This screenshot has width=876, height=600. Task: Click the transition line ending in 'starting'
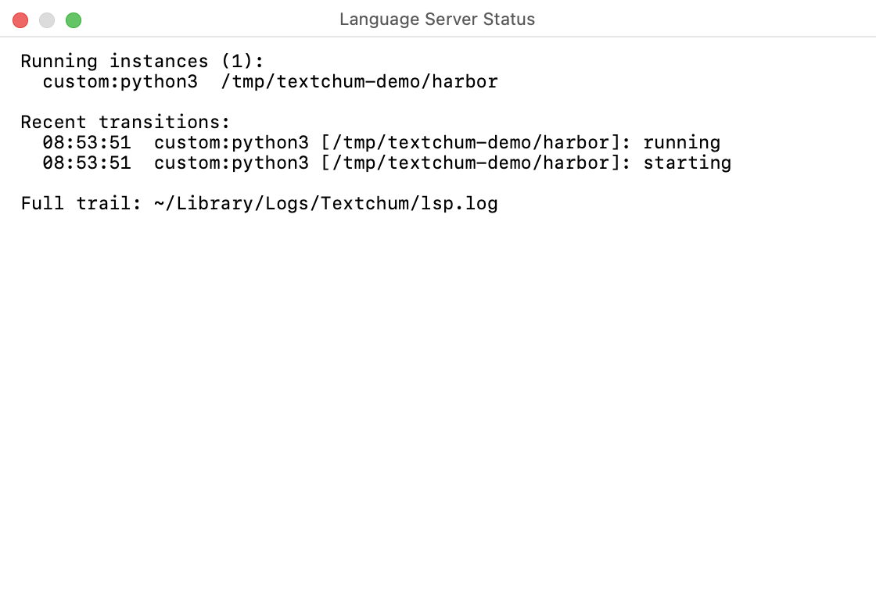(387, 162)
